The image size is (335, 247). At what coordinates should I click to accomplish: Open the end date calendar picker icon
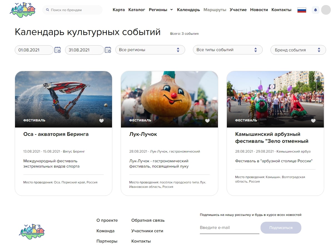tap(108, 50)
